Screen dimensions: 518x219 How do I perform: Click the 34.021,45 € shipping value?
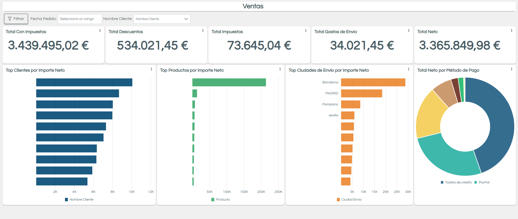(x=362, y=45)
